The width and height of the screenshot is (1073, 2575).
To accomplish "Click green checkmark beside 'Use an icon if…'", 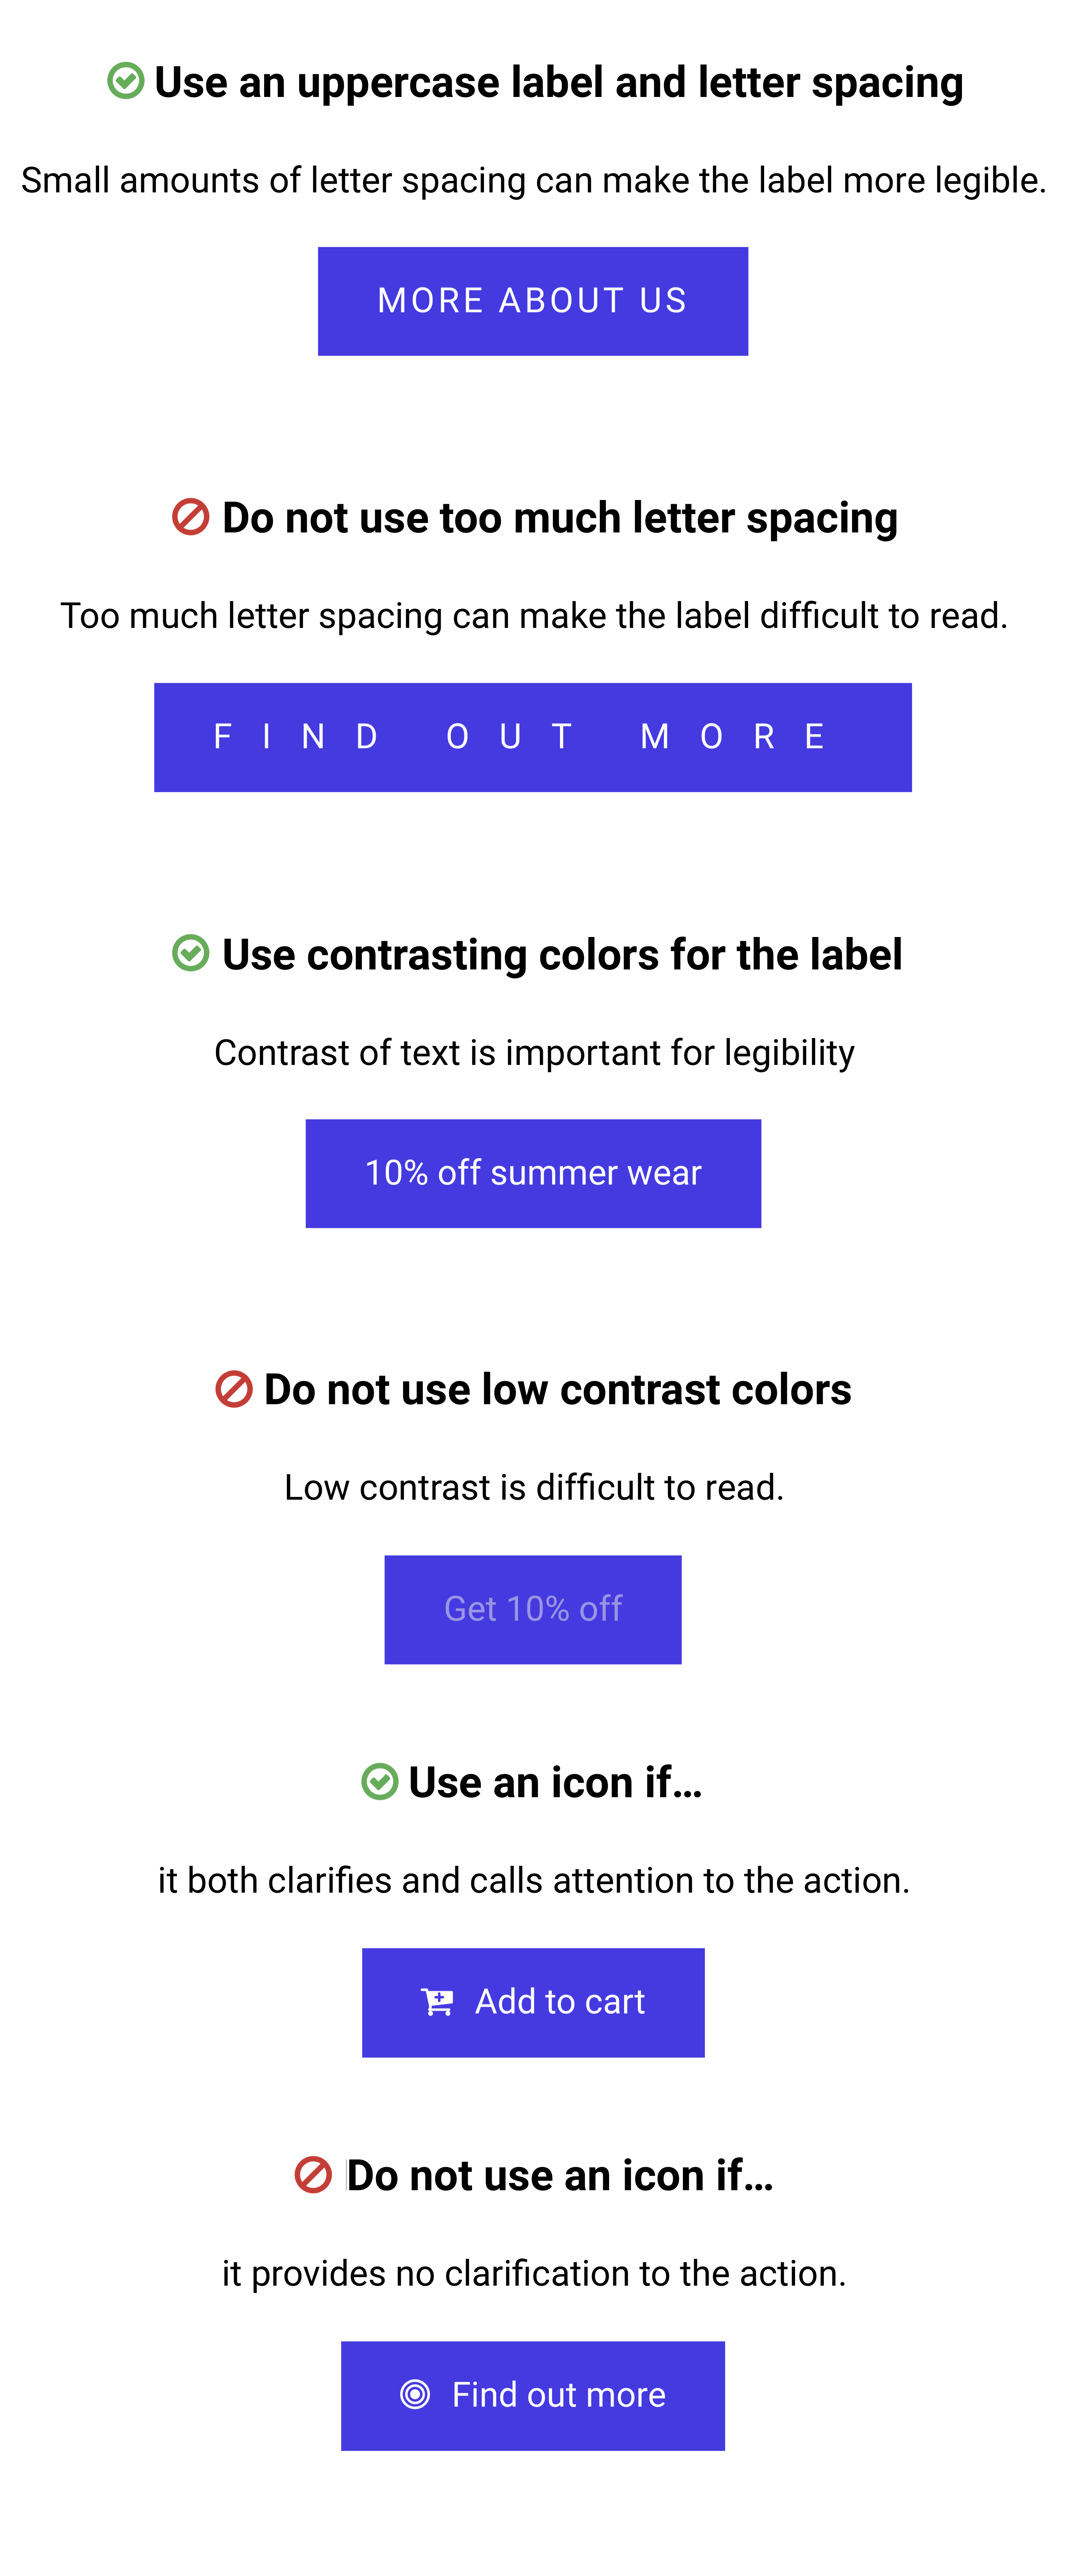I will tap(380, 1781).
